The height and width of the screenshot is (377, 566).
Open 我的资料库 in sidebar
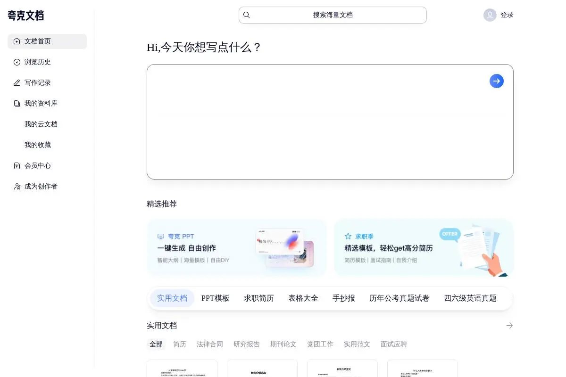click(47, 104)
